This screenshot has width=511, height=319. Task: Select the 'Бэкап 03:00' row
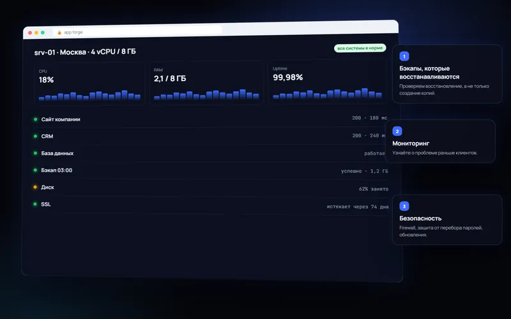[x=211, y=170]
